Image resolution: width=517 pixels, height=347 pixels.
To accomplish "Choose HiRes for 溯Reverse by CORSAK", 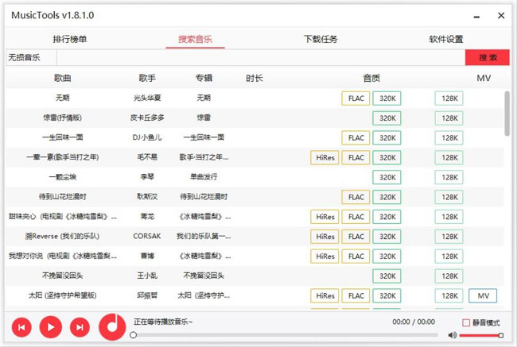I will [x=325, y=237].
